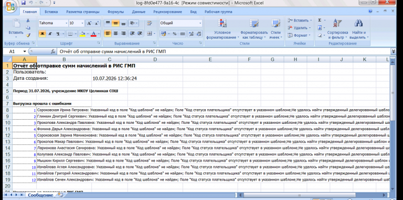Screen dimensions: 403x200
Task: Click the Format Painter brush icon
Action: (28, 35)
